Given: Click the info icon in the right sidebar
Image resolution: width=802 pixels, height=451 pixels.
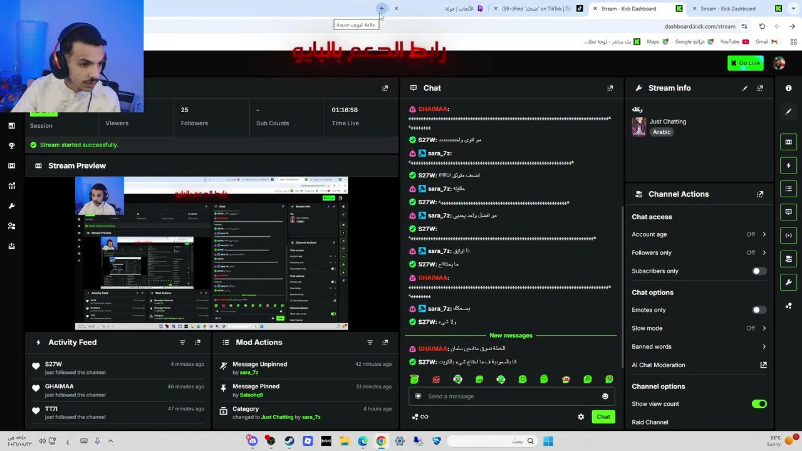Looking at the screenshot, I should tap(788, 88).
